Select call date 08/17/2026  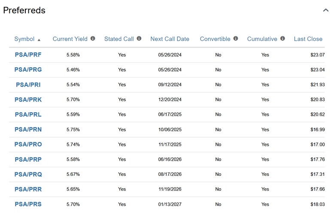coord(170,174)
